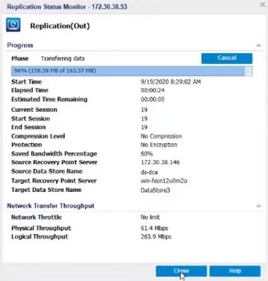This screenshot has width=268, height=281.
Task: Select source server IP 172.30.38.146
Action: (160, 162)
